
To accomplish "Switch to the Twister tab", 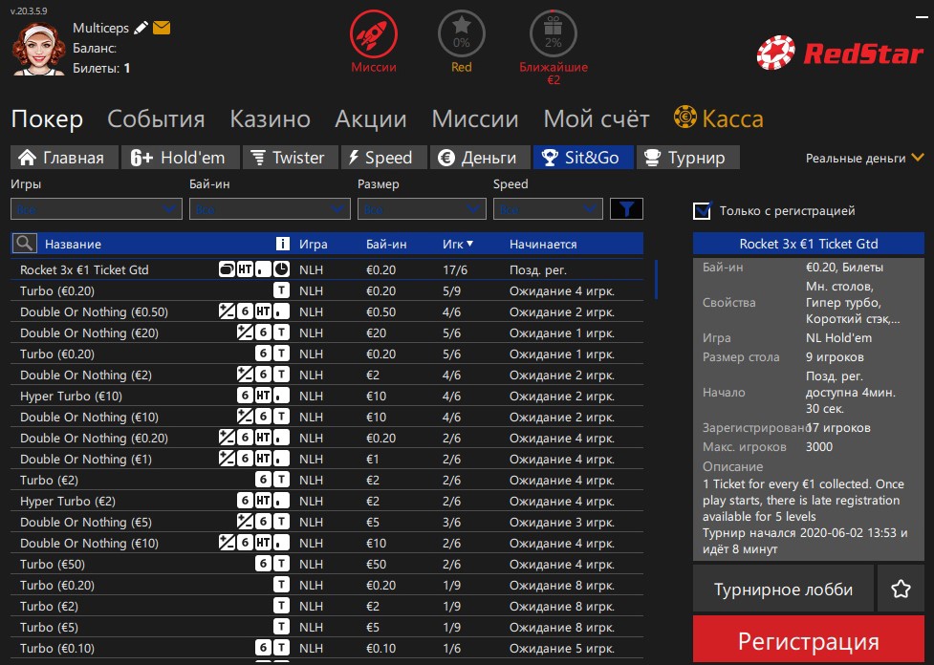I will 288,158.
